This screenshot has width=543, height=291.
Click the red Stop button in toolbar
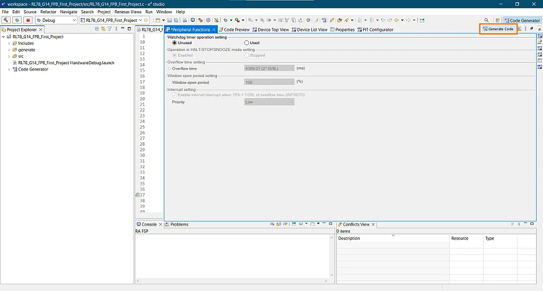(x=28, y=20)
